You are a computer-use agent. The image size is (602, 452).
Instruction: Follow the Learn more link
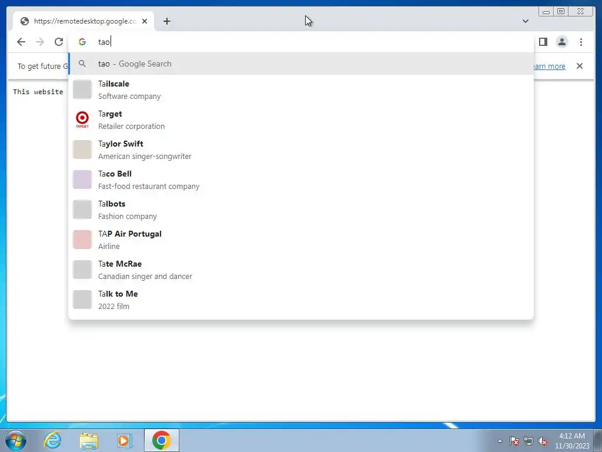(x=549, y=66)
